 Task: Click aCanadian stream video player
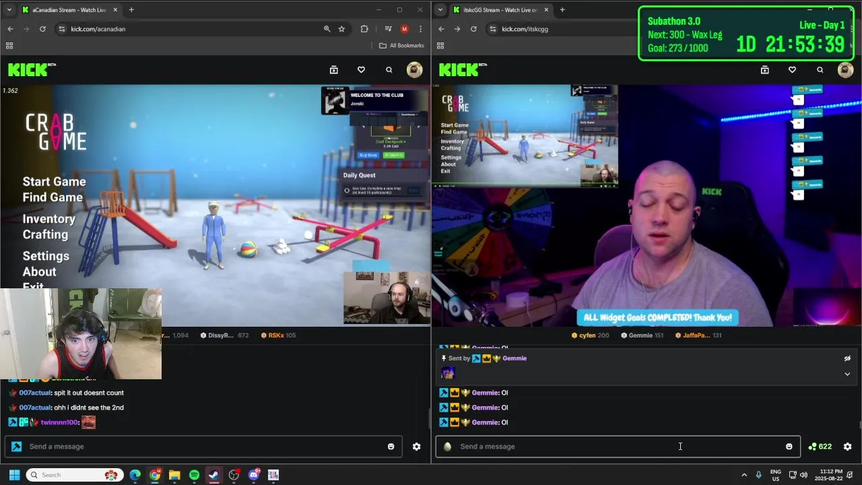coord(215,205)
